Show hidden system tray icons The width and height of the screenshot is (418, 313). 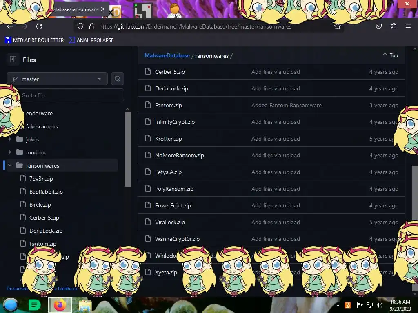(338, 305)
